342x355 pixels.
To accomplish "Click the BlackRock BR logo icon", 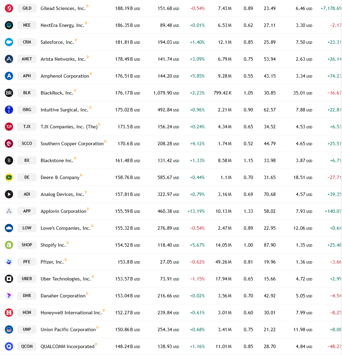I will tap(9, 93).
